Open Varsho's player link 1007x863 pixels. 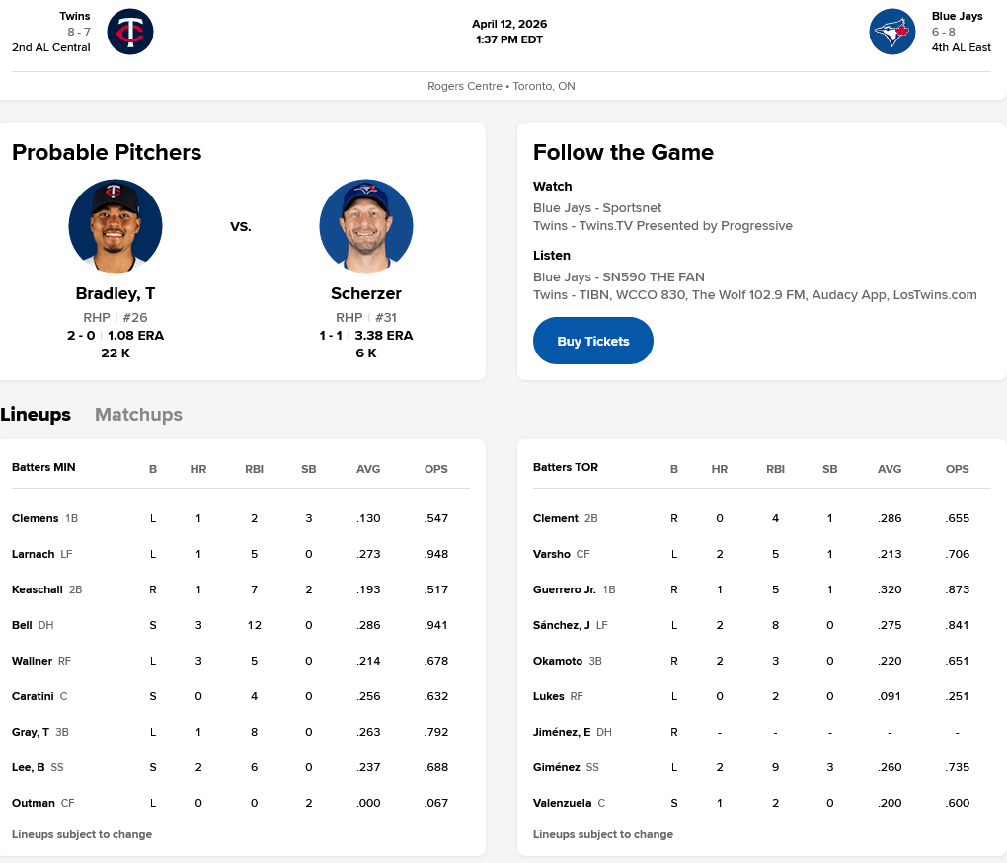(551, 554)
